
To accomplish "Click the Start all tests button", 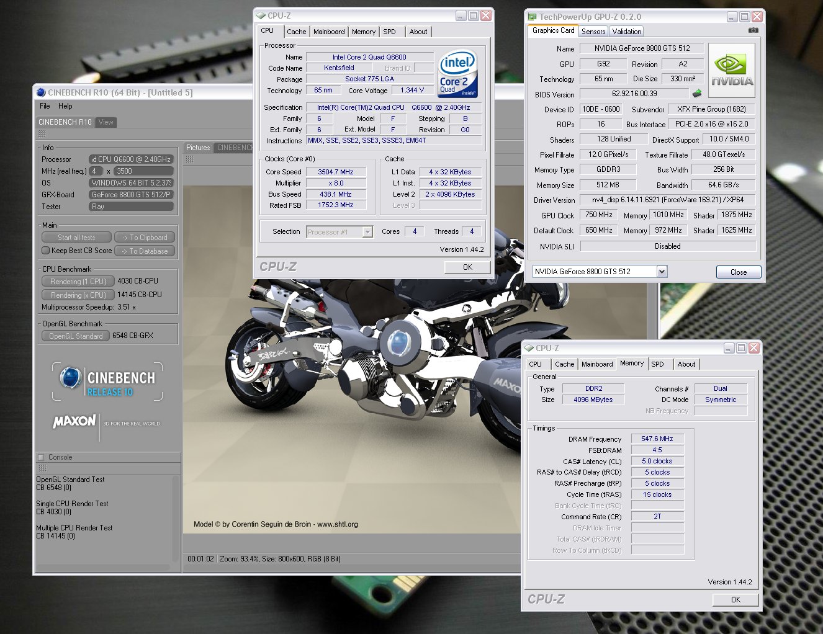I will 76,238.
